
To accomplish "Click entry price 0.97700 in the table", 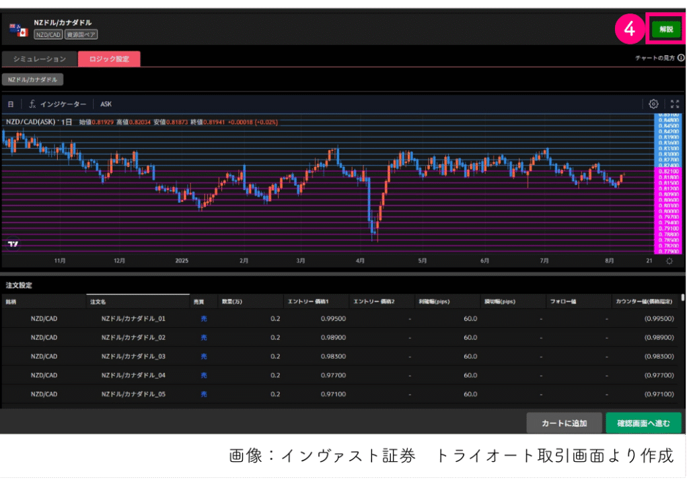I will (333, 376).
